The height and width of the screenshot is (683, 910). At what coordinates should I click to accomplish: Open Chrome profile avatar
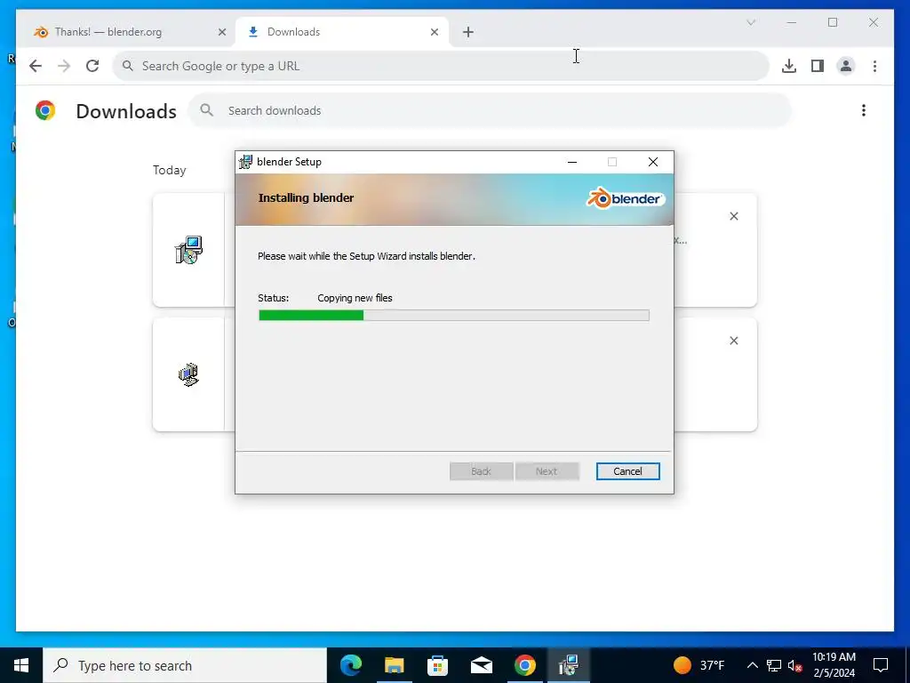(846, 66)
